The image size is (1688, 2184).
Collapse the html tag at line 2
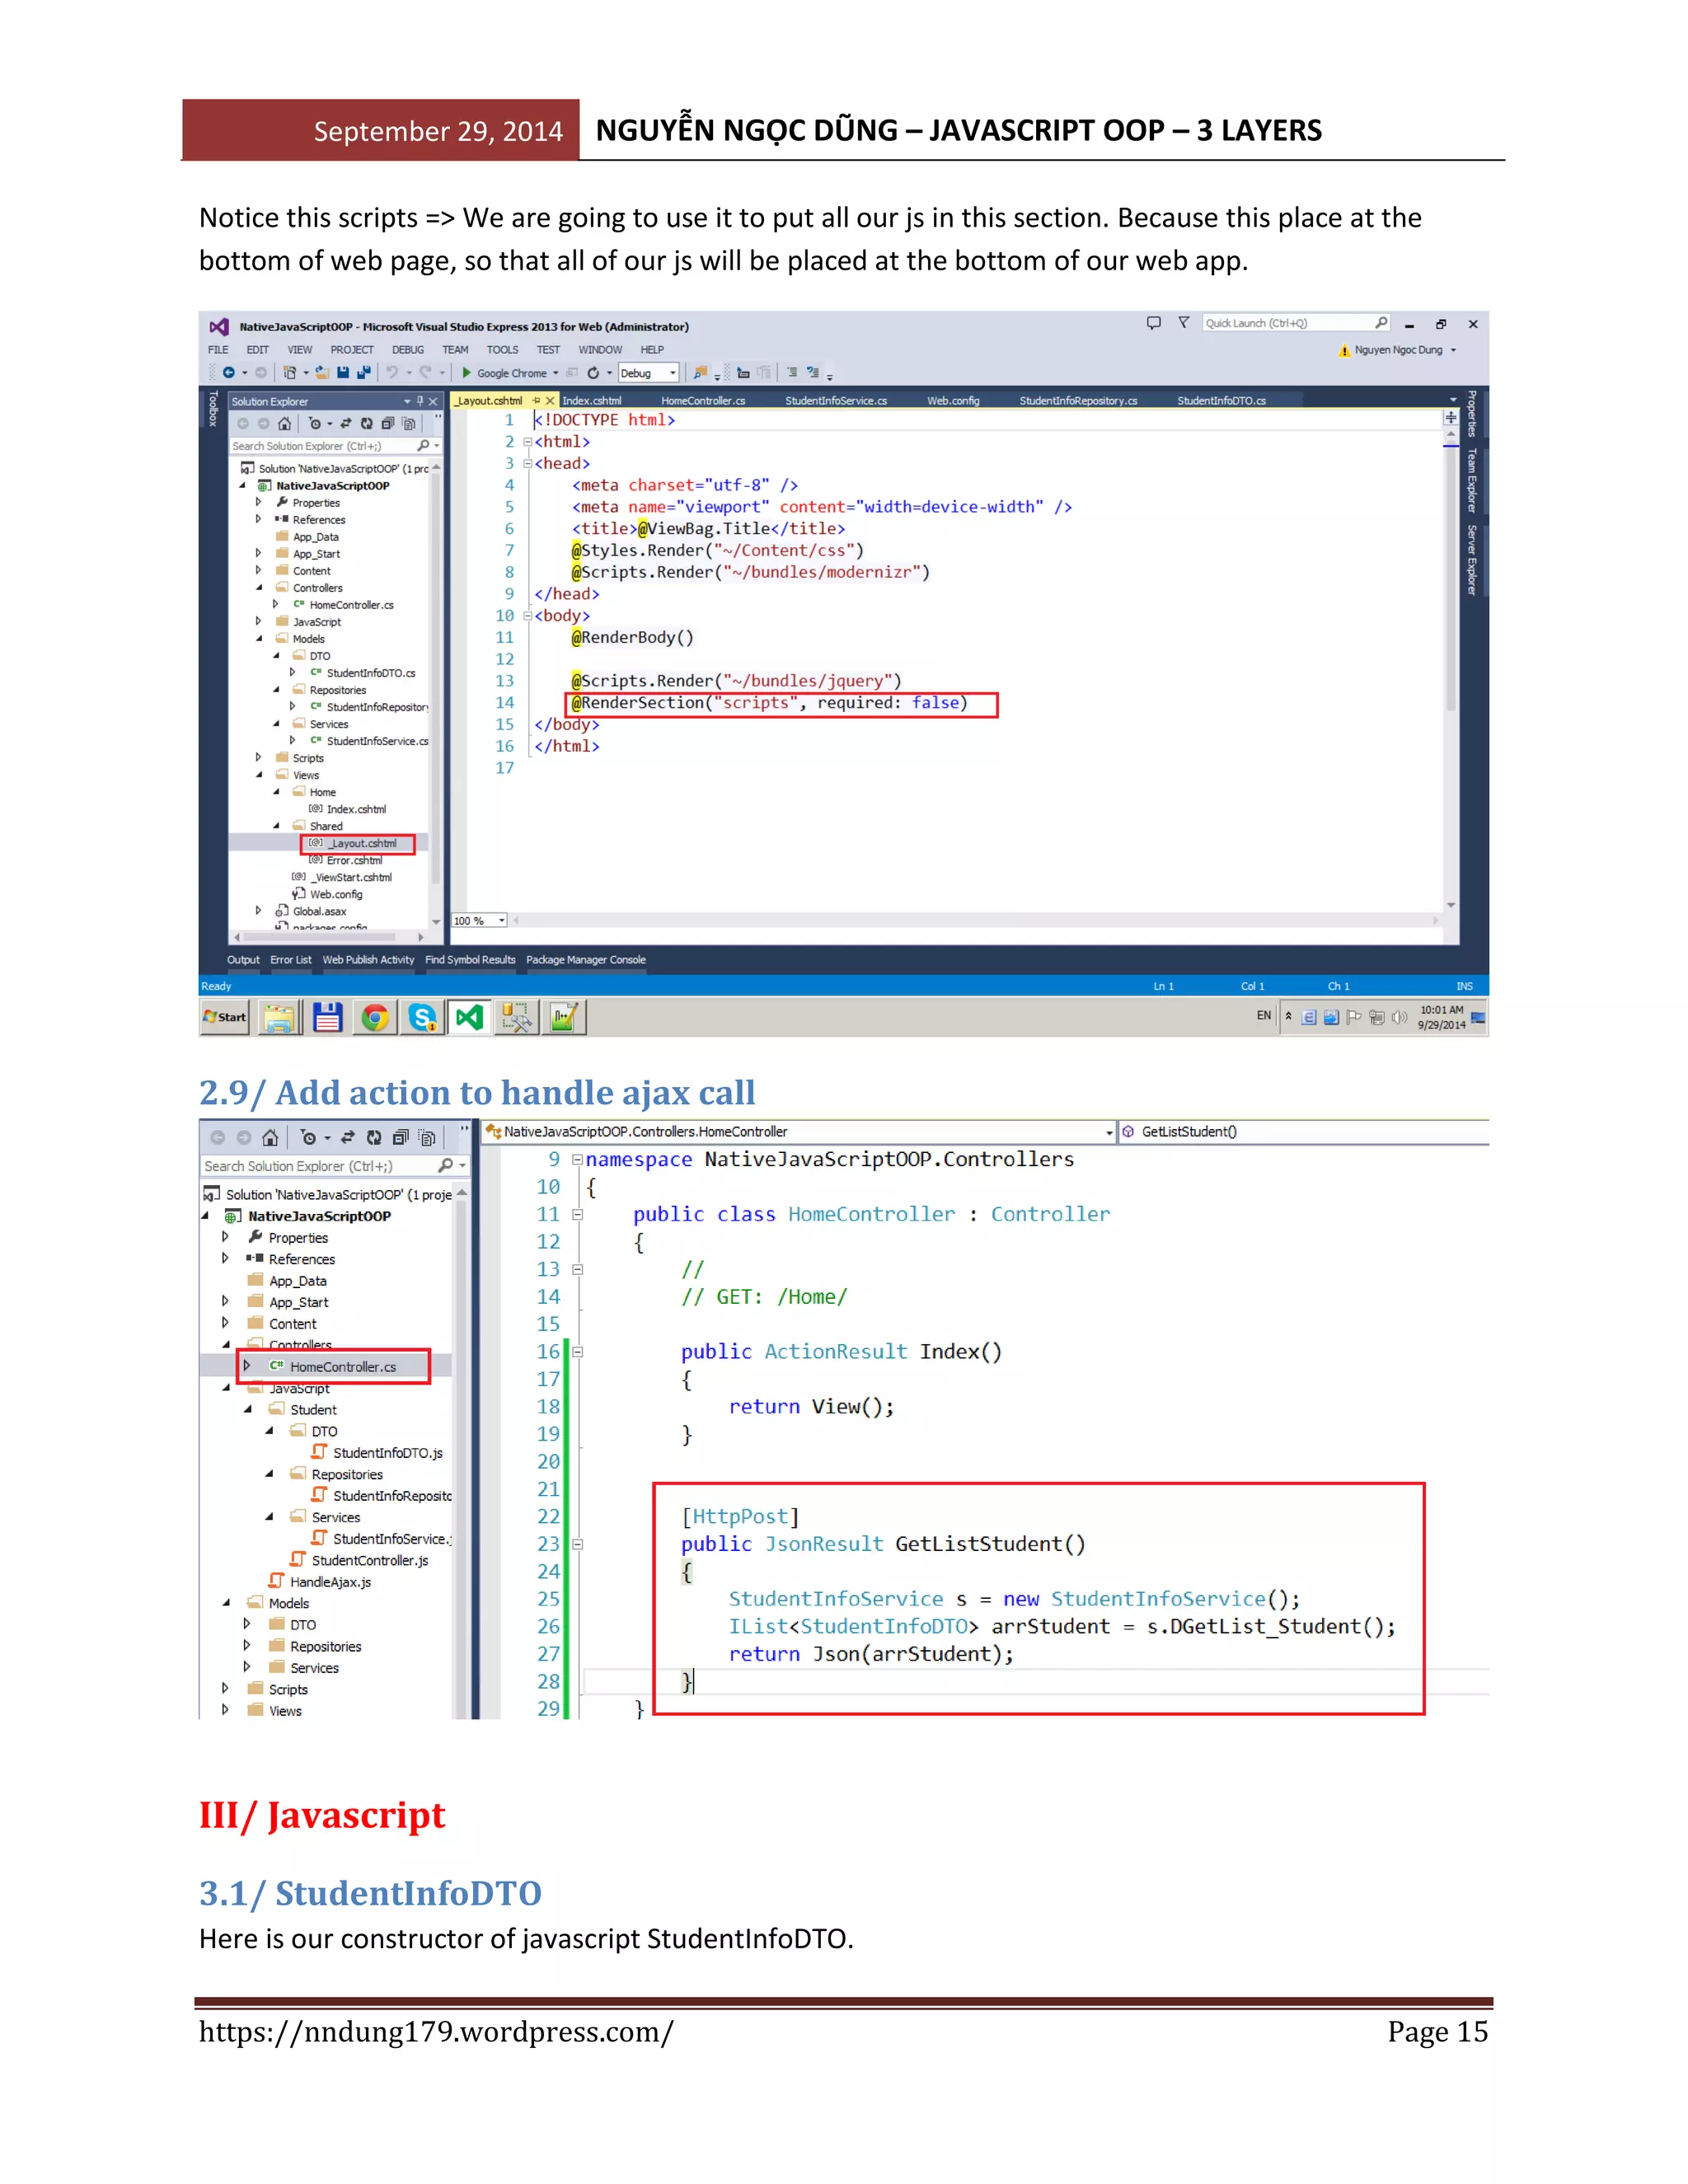(x=528, y=441)
